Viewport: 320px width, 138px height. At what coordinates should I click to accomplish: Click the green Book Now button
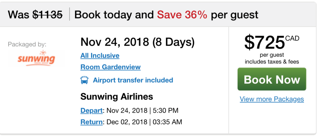coord(272,79)
